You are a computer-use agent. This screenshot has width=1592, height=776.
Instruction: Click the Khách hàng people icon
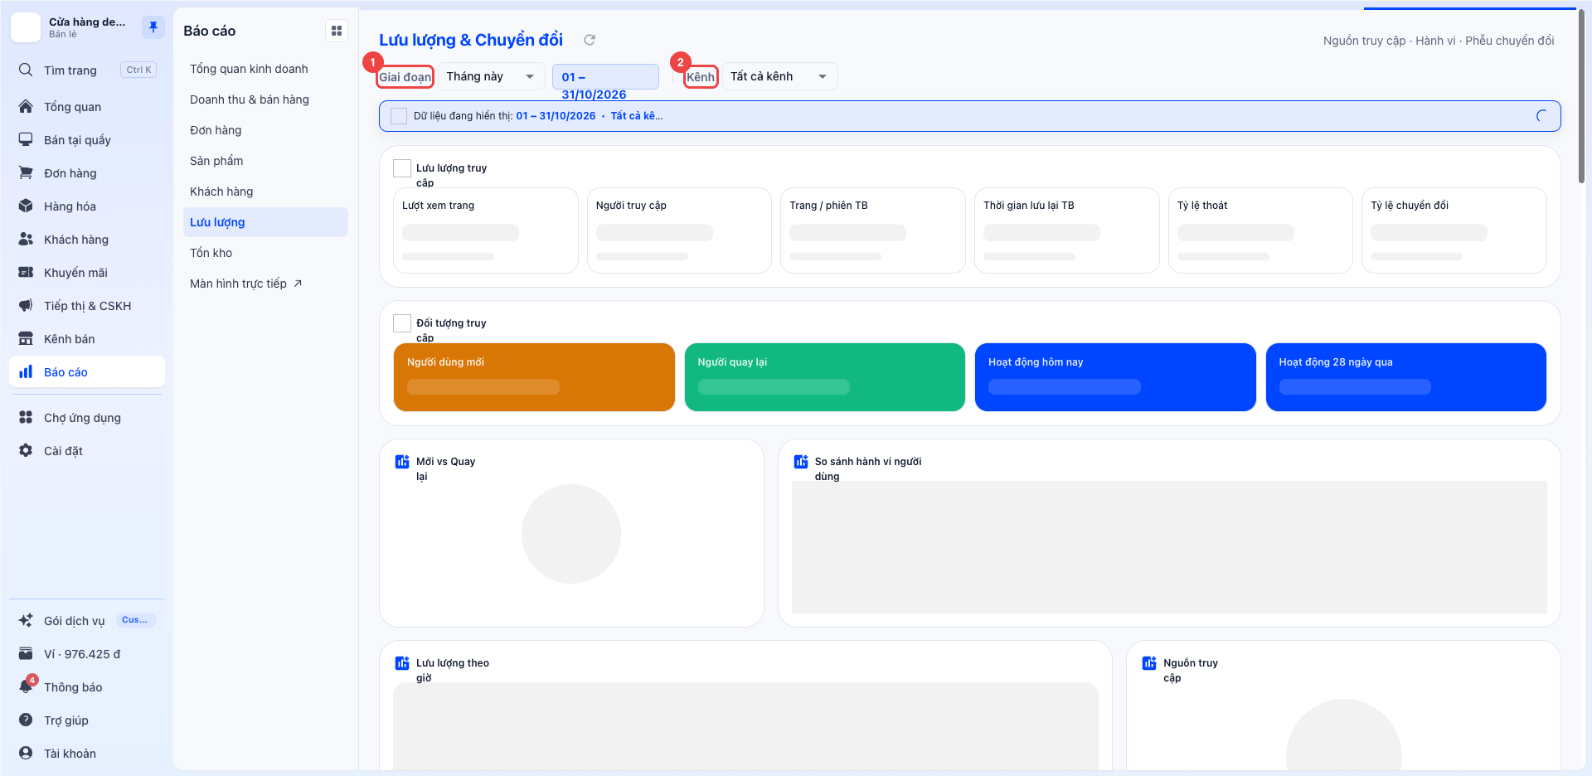click(x=26, y=239)
